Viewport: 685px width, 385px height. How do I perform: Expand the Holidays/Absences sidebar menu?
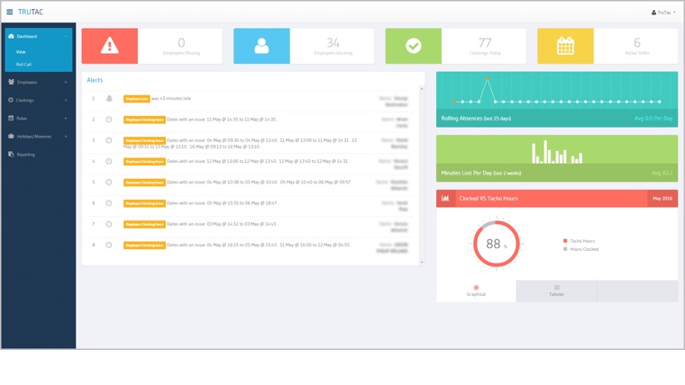tap(38, 137)
